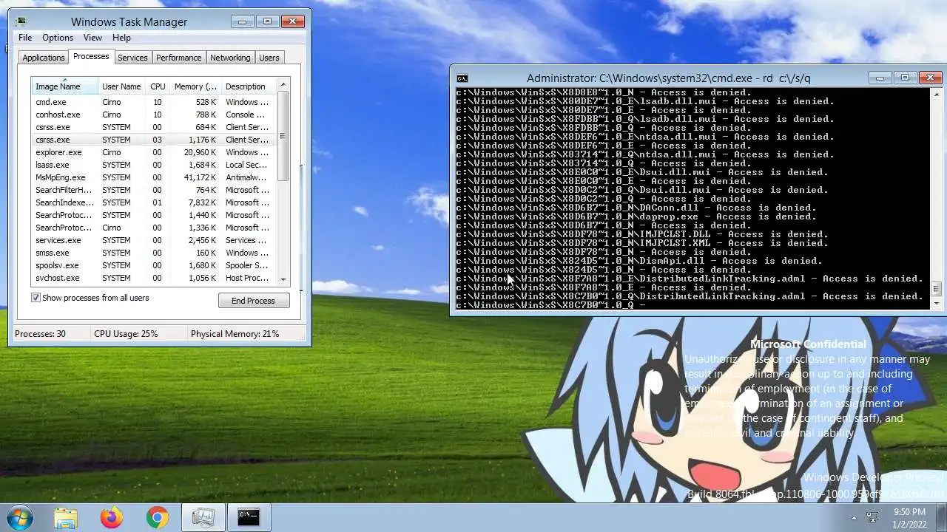Open the View menu
Screen dimensions: 947x532
(x=92, y=38)
